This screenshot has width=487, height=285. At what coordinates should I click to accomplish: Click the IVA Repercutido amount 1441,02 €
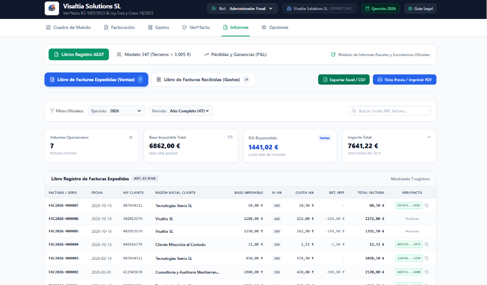pyautogui.click(x=263, y=147)
